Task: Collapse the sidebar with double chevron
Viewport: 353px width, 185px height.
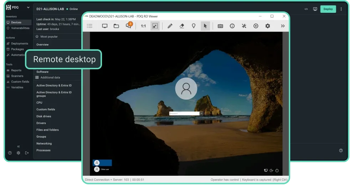Action: [x=19, y=146]
